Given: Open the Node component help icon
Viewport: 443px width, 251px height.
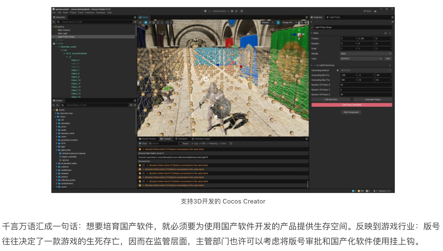Looking at the screenshot, I should pyautogui.click(x=385, y=33).
